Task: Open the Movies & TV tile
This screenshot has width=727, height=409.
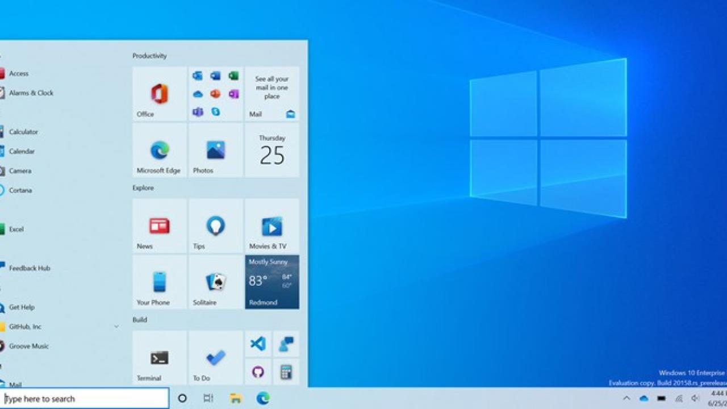Action: pos(272,226)
